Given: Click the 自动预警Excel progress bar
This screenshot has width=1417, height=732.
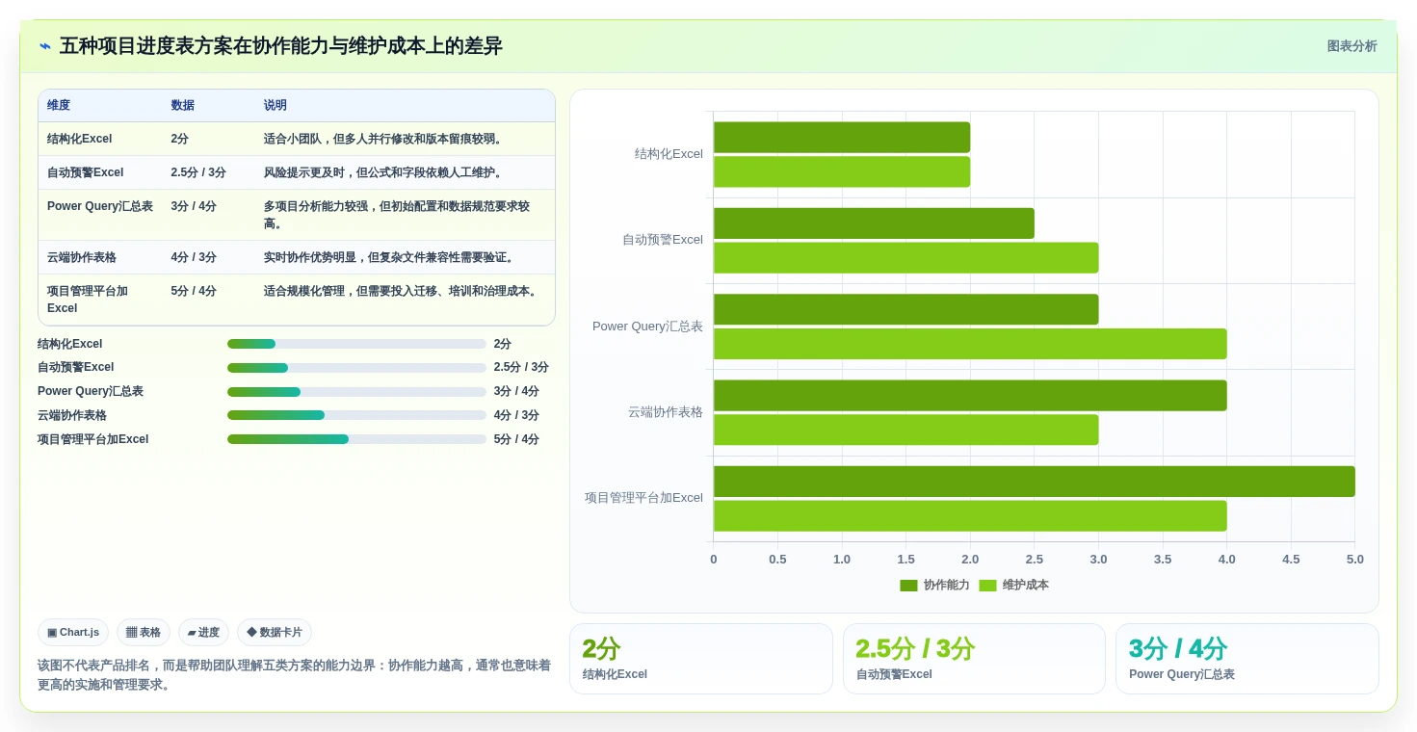Looking at the screenshot, I should [x=356, y=368].
